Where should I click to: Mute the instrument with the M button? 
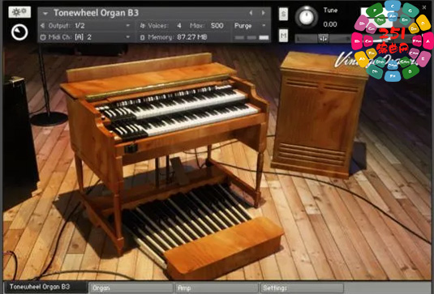coord(283,36)
